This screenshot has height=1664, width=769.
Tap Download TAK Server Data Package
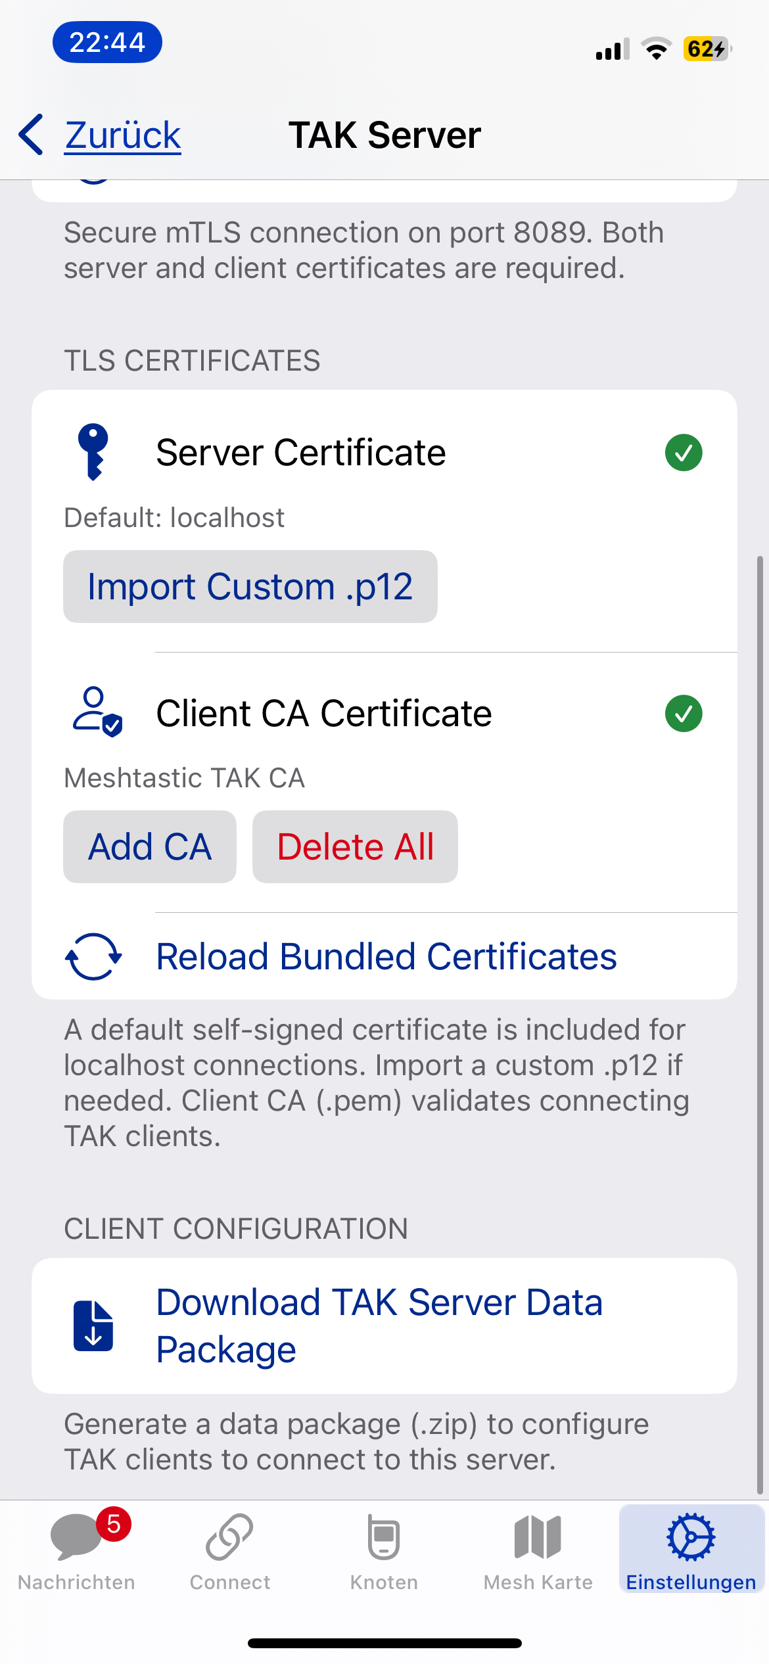pyautogui.click(x=379, y=1326)
